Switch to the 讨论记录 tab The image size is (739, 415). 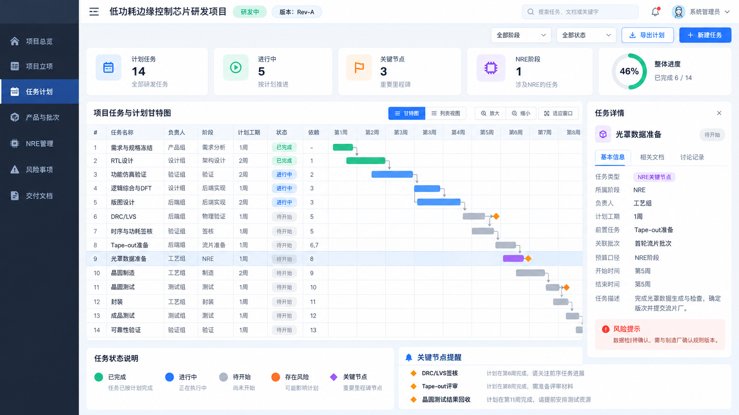pyautogui.click(x=692, y=157)
